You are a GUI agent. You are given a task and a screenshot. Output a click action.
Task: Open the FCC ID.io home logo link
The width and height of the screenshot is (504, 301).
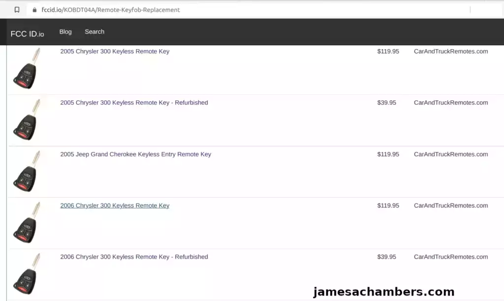[28, 34]
